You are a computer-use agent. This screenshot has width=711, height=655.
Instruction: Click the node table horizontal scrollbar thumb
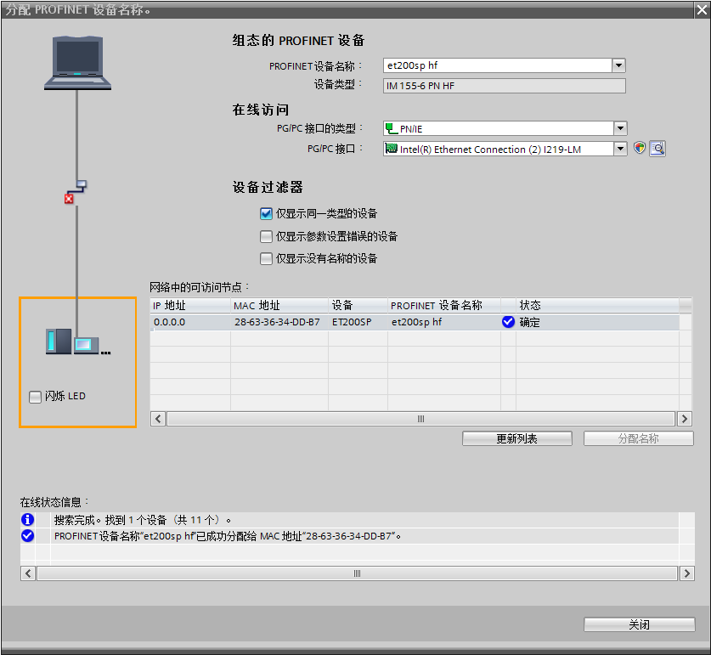coord(420,419)
